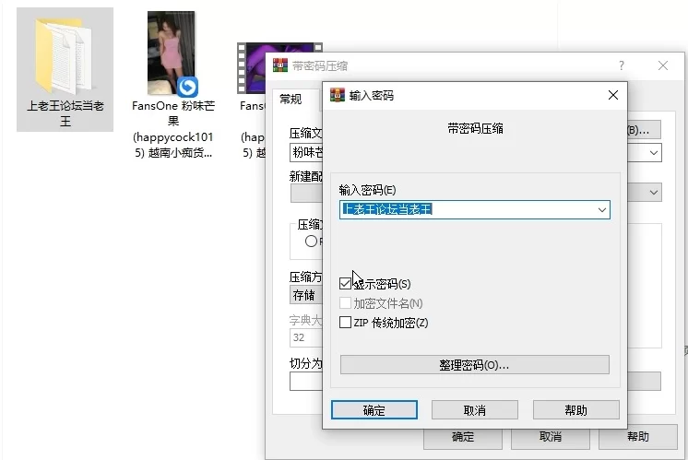Open the 存储 compression method dropdown

tap(304, 296)
